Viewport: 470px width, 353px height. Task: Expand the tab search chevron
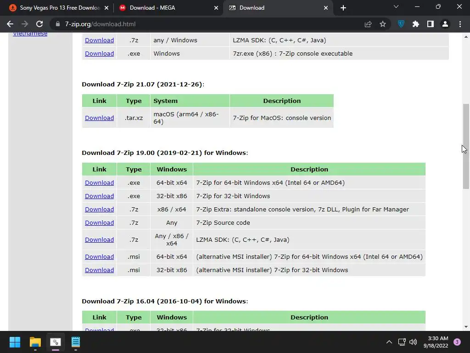[396, 6]
